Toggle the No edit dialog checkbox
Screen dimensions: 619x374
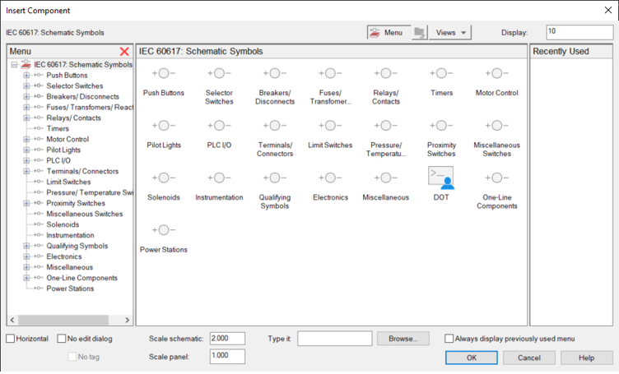[x=60, y=339]
